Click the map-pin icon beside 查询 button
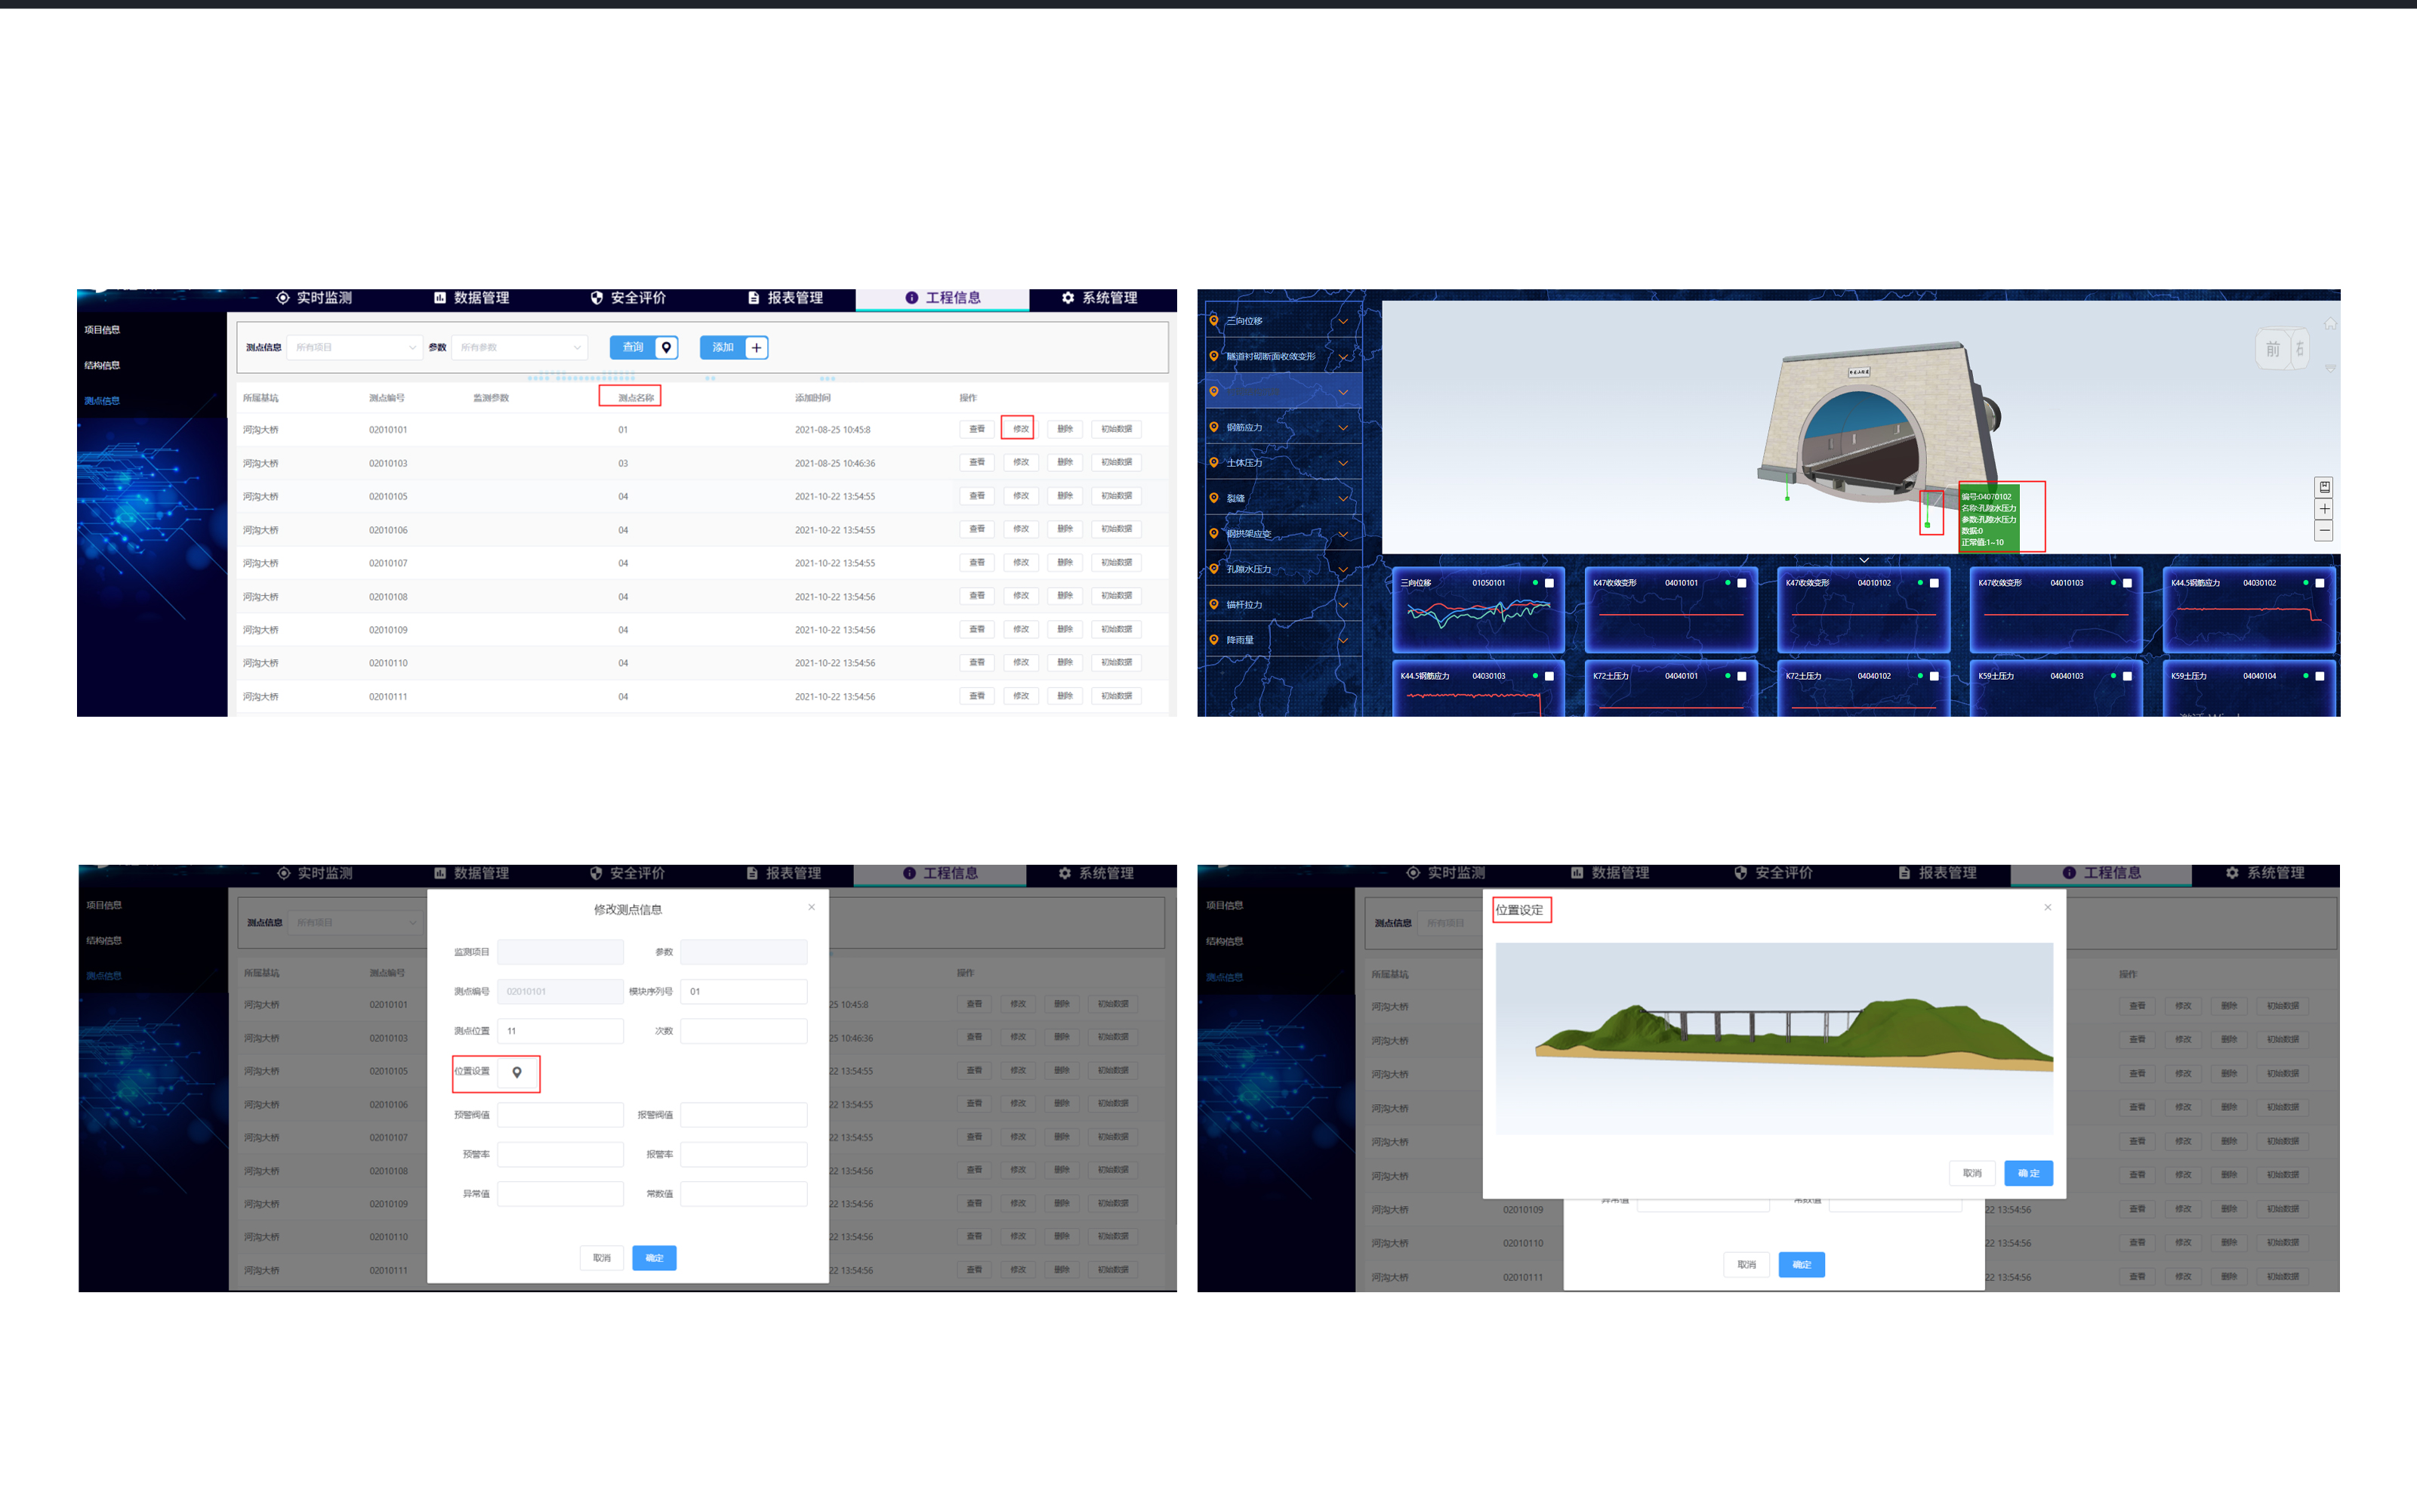The height and width of the screenshot is (1512, 2417). 666,347
